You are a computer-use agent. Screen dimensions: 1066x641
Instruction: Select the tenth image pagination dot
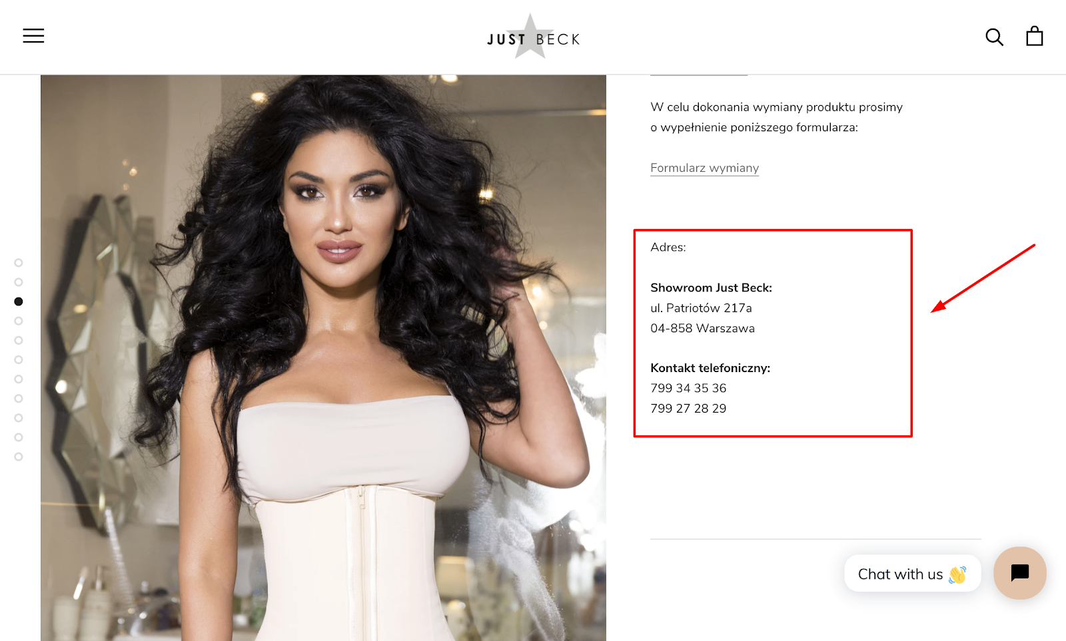pyautogui.click(x=19, y=437)
